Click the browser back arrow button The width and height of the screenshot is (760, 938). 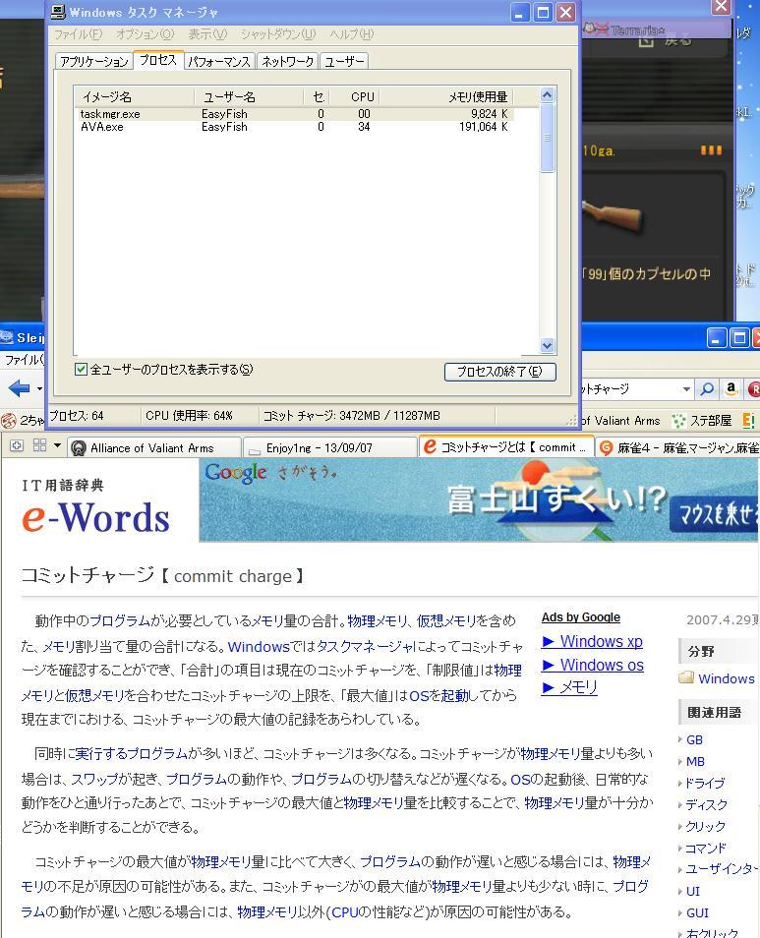coord(18,388)
